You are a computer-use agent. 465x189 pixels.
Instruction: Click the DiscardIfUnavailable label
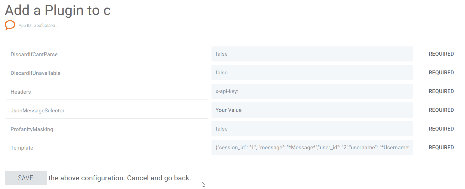36,73
